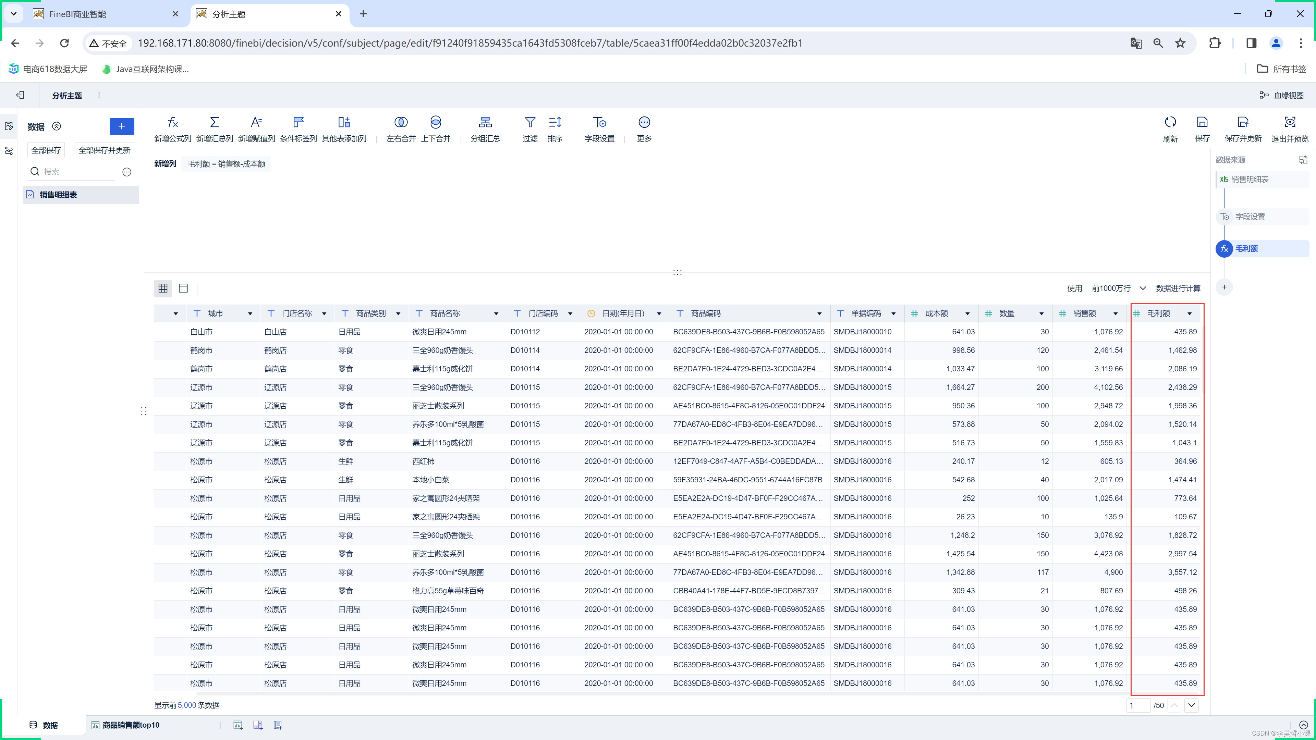Open the Java互联网架构课 bookmark

[x=146, y=69]
